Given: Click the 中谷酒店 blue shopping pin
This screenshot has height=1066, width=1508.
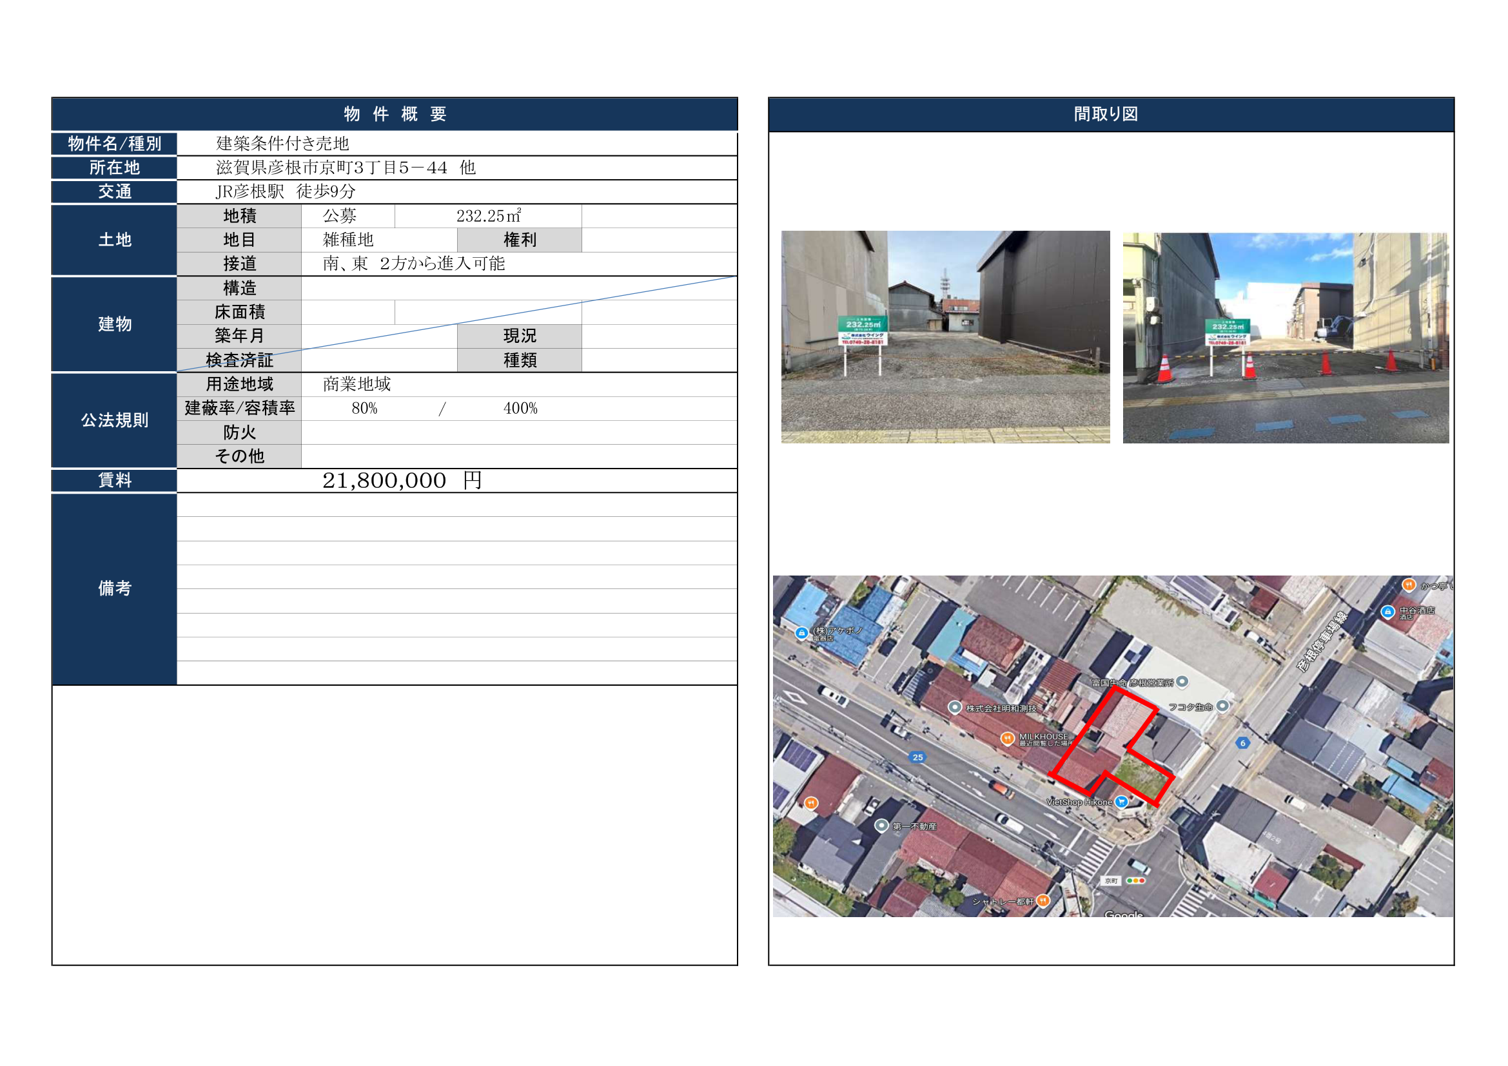Looking at the screenshot, I should pos(1387,612).
